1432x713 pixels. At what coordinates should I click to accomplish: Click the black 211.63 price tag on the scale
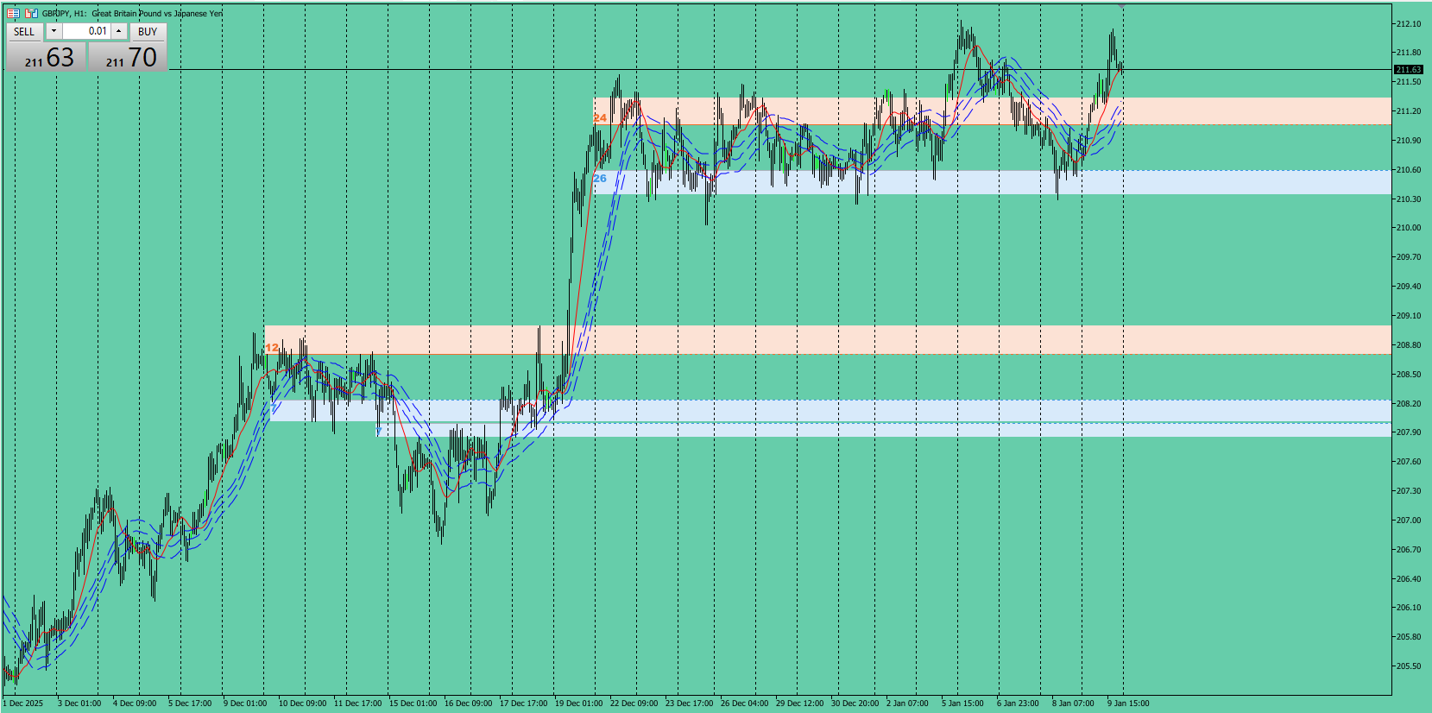pyautogui.click(x=1408, y=69)
